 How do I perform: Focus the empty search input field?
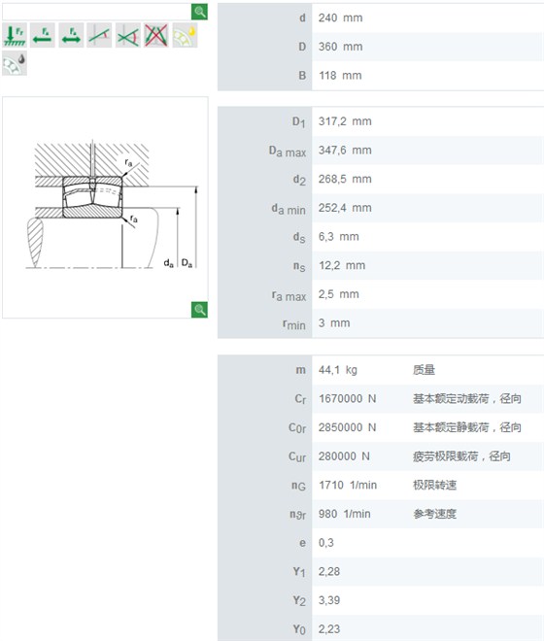(96, 12)
